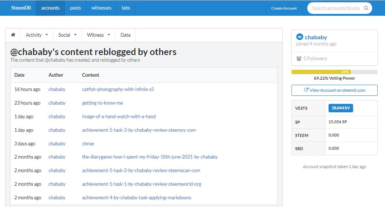Open the chababy profile name link
The width and height of the screenshot is (385, 207).
tap(316, 37)
